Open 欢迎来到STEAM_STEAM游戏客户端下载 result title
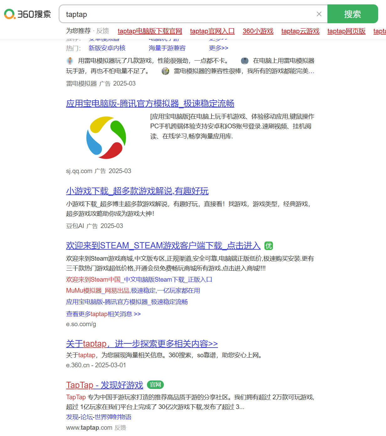The image size is (386, 436). (163, 246)
